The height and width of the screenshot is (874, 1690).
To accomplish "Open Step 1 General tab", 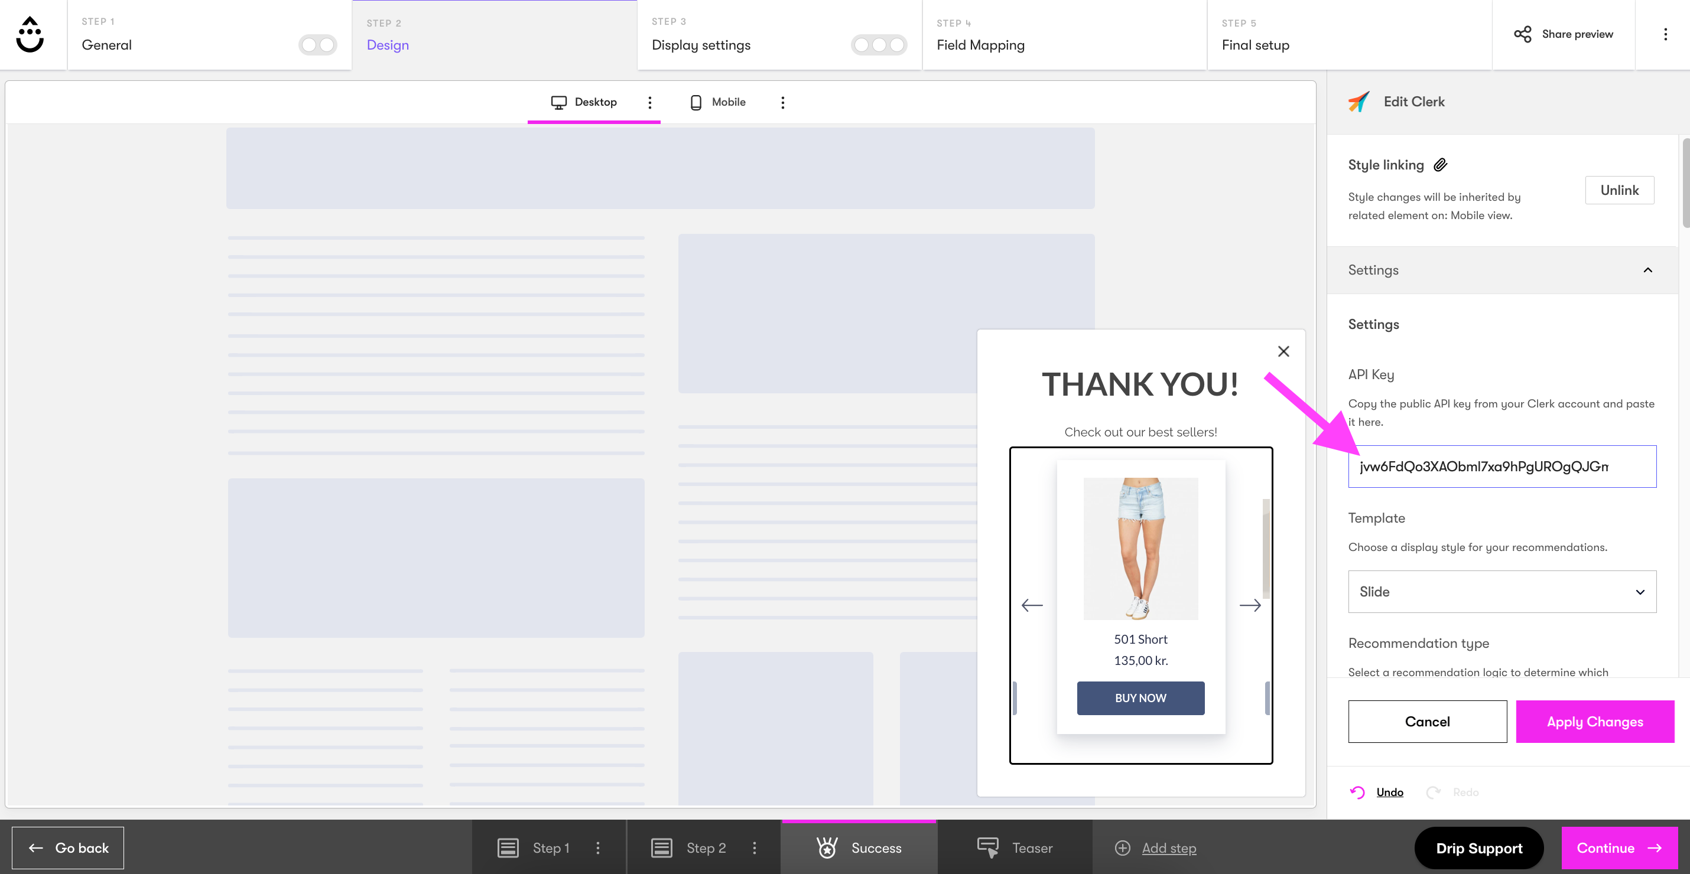I will [209, 35].
